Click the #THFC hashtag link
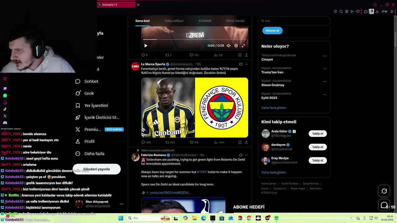The image size is (397, 223). 202,172
